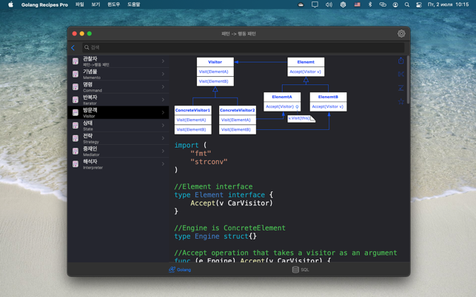Select 기념물 Memento in the list

[x=118, y=74]
